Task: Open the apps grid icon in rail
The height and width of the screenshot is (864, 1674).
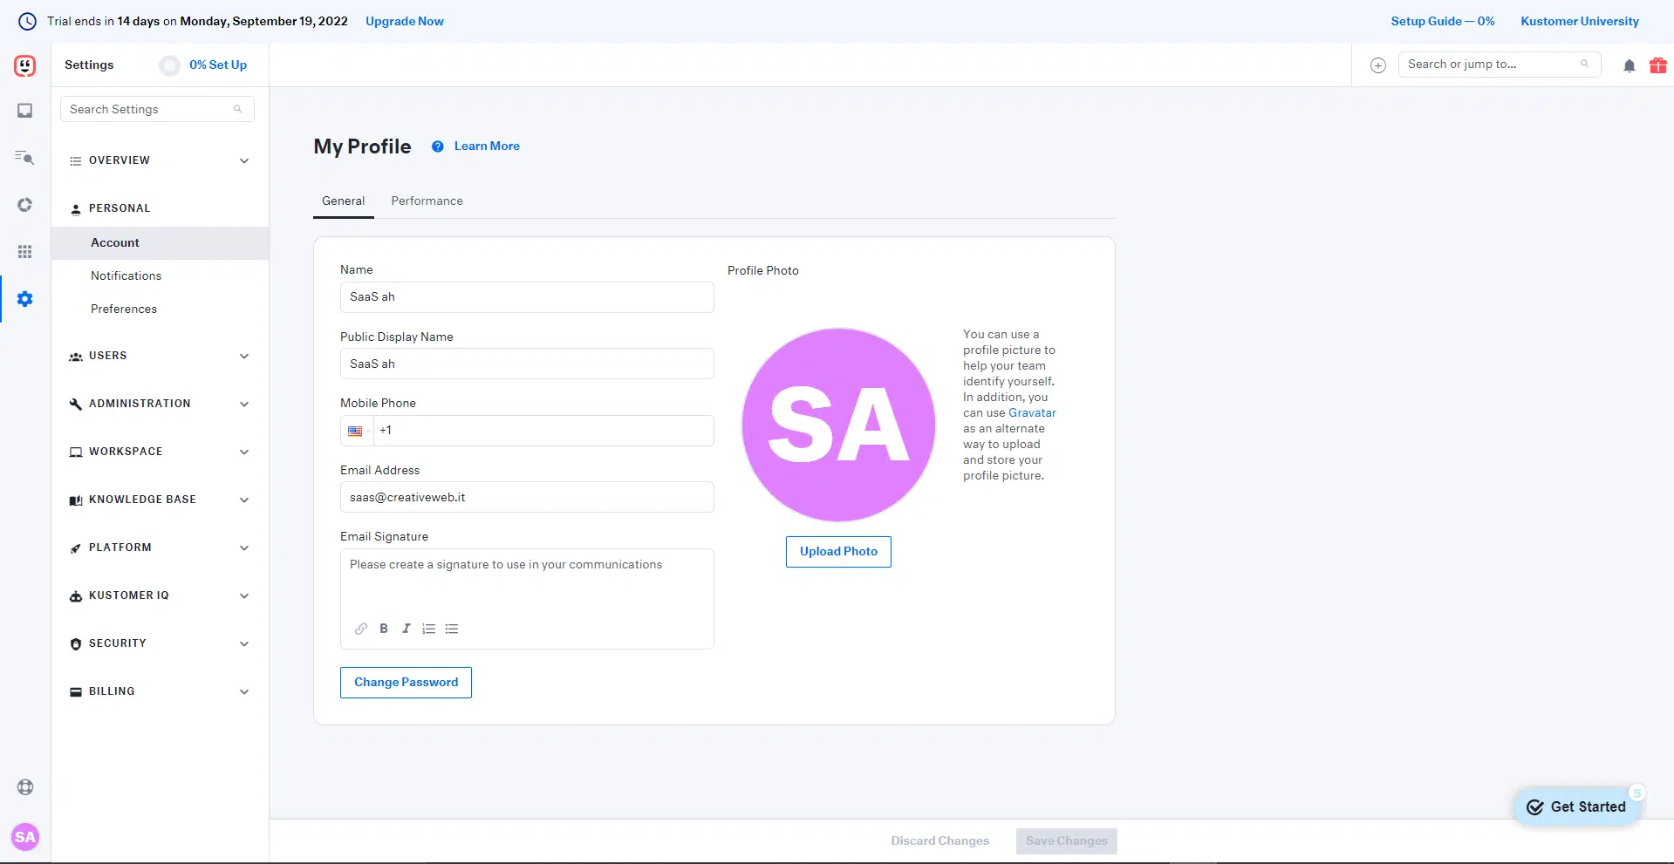Action: pyautogui.click(x=25, y=252)
